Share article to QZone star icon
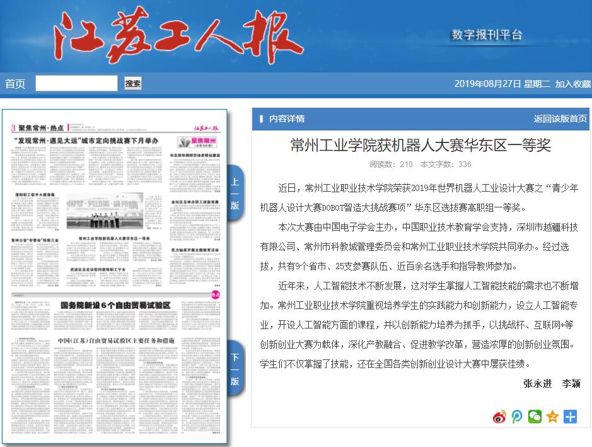 point(552,417)
